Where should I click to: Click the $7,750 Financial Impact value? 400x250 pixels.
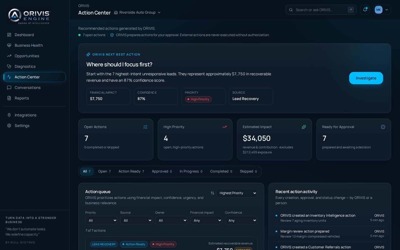(96, 99)
